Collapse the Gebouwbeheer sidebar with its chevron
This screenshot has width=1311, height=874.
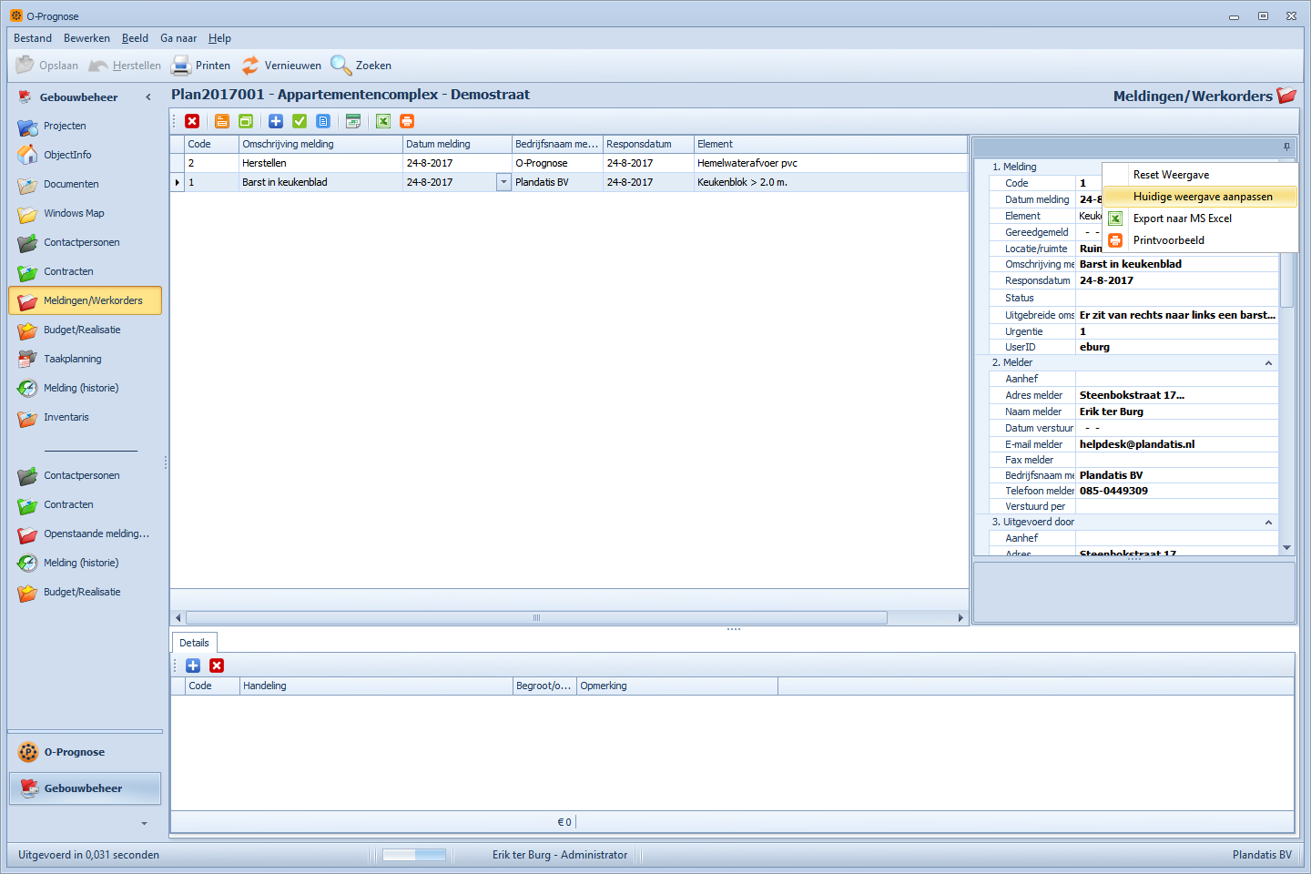(x=148, y=97)
